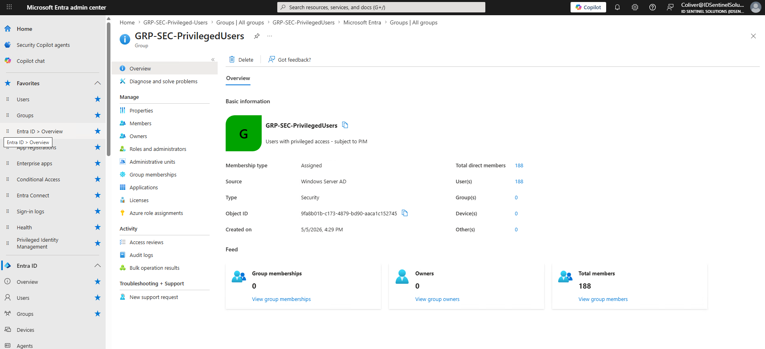Image resolution: width=765 pixels, height=349 pixels.
Task: Open the help question mark icon
Action: click(653, 7)
